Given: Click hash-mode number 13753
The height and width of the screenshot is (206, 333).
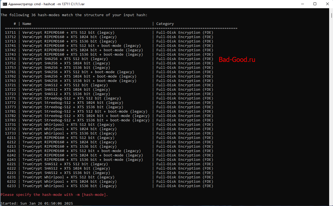Looking at the screenshot, I should coord(10,68).
